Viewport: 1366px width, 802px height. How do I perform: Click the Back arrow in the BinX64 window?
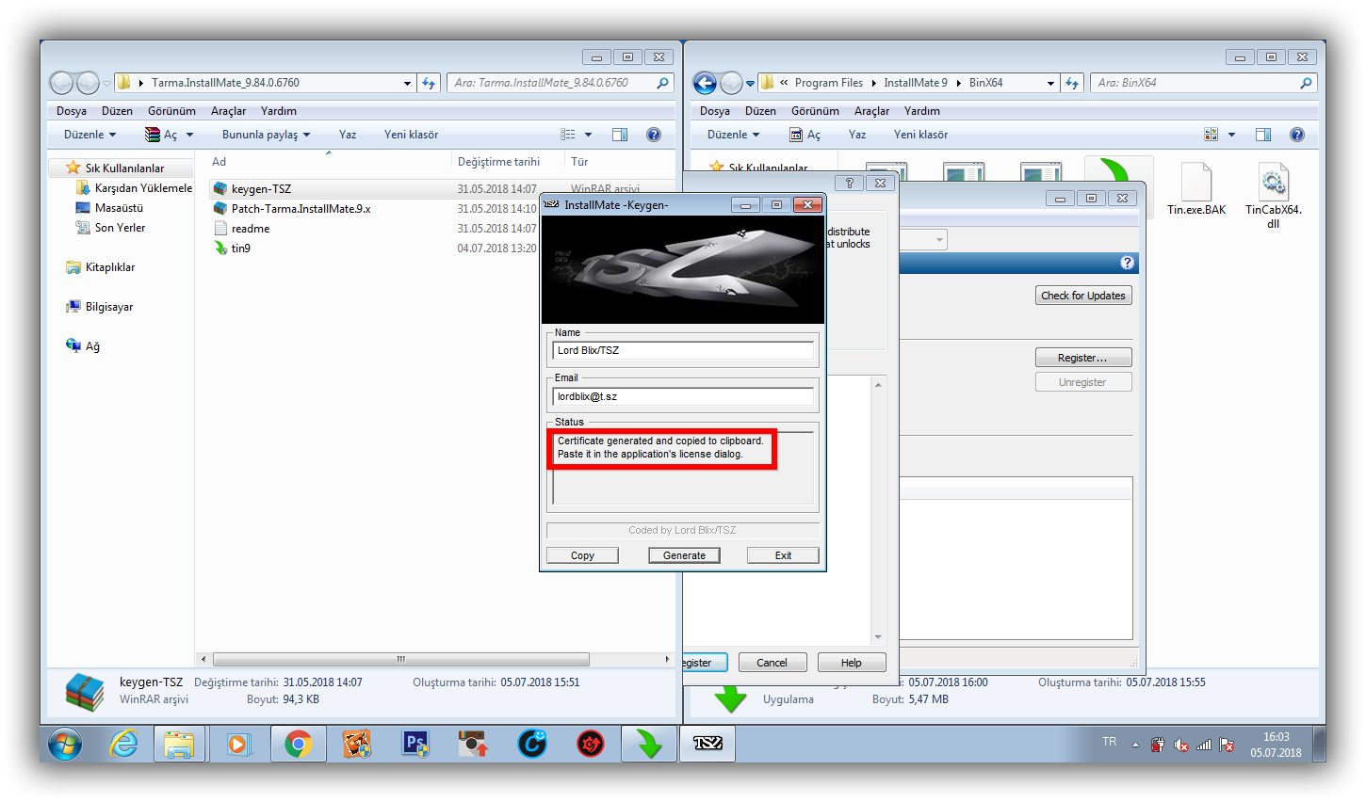(x=705, y=83)
